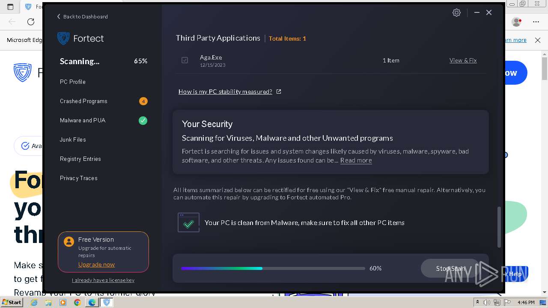Screen dimensions: 548x308
Task: Launch Chrome from taskbar
Action: click(77, 302)
